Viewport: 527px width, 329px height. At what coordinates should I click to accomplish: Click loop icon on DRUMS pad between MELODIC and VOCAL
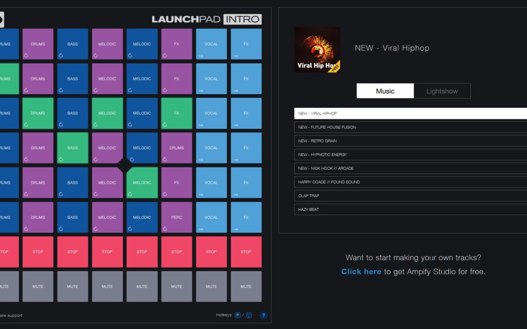(x=165, y=159)
